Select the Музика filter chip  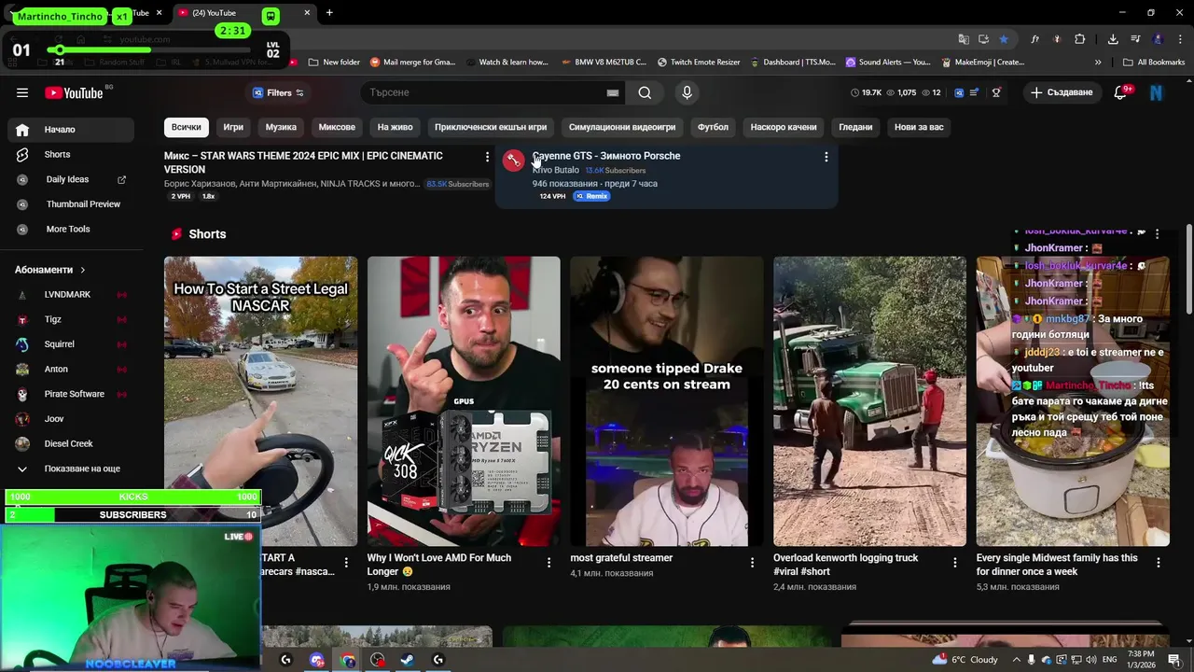pyautogui.click(x=281, y=127)
